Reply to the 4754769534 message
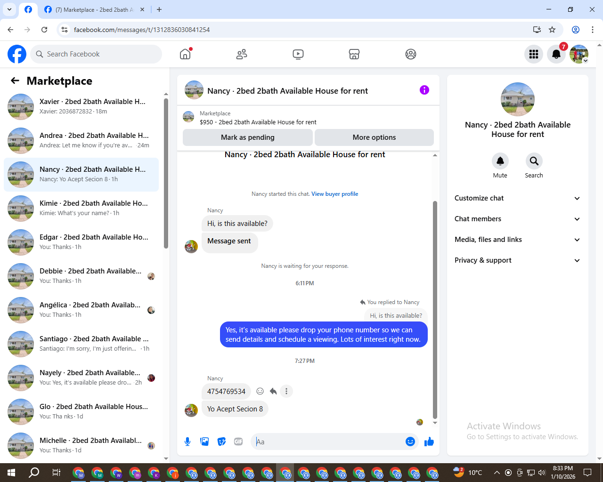603x482 pixels. pos(273,391)
